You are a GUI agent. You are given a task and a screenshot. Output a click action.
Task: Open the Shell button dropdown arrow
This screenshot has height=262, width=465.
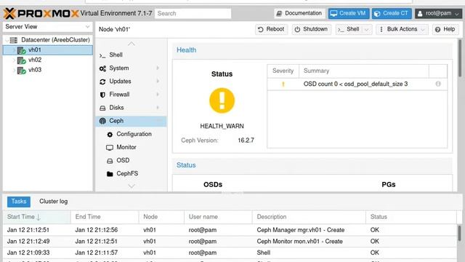click(x=367, y=29)
